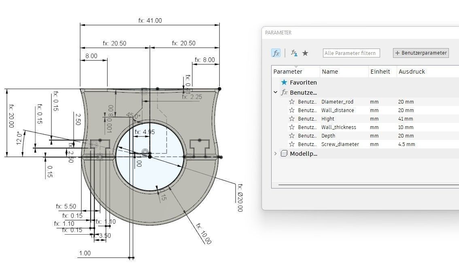The width and height of the screenshot is (459, 269).
Task: Click the 41 mm expression for Hight
Action: click(406, 119)
